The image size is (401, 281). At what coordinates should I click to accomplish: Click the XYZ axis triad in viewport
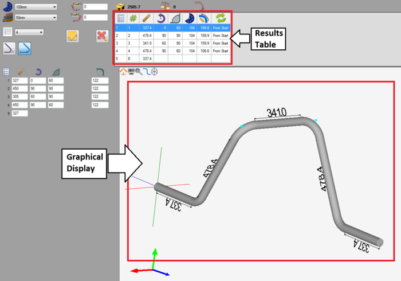click(150, 262)
